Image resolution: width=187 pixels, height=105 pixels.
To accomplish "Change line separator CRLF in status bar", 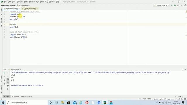I will (144, 99).
